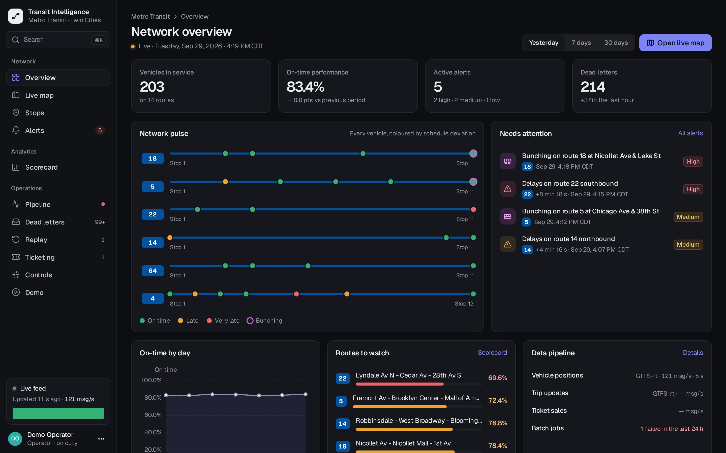Open the Demo Operator three-dot menu
This screenshot has height=453, width=726.
click(101, 439)
